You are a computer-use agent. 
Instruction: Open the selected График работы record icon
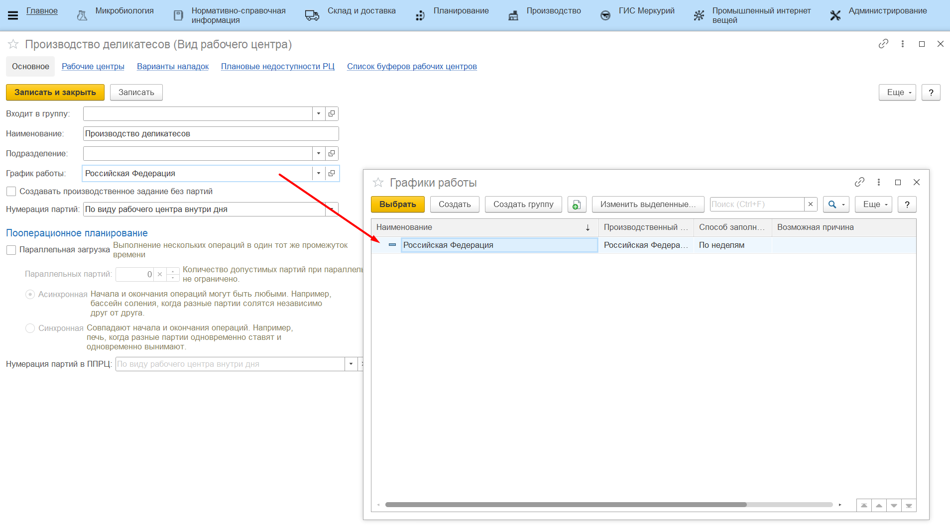(332, 173)
